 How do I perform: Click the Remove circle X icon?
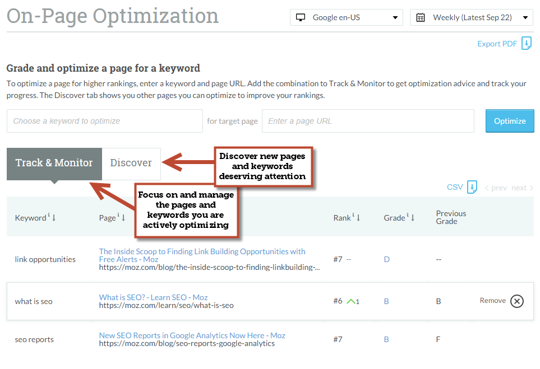[x=517, y=301]
